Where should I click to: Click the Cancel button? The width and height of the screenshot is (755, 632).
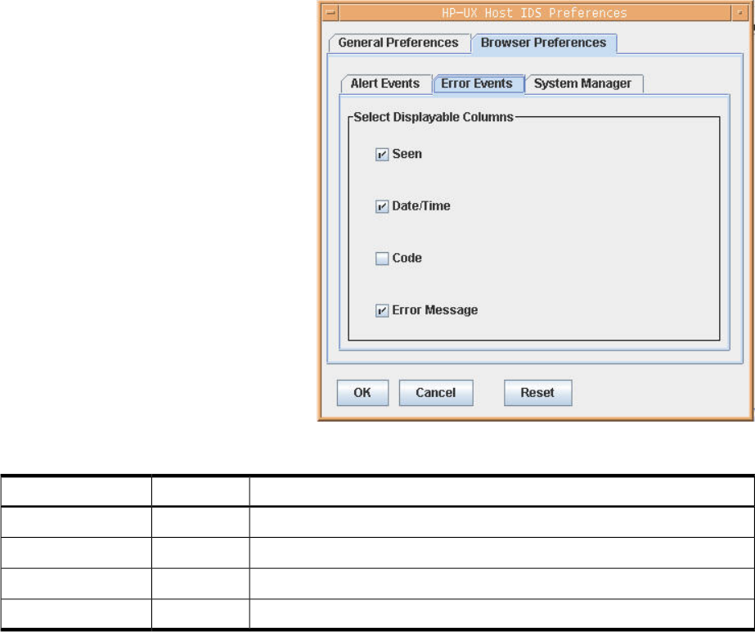tap(435, 393)
